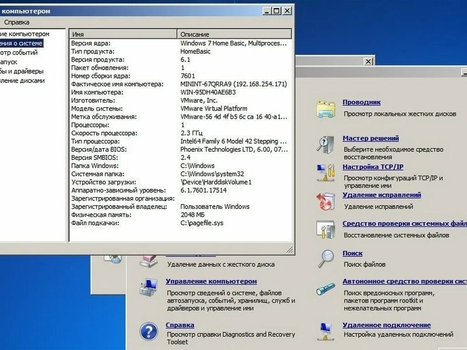Click the C:\pagefile.sys value
This screenshot has width=467, height=350.
point(202,223)
